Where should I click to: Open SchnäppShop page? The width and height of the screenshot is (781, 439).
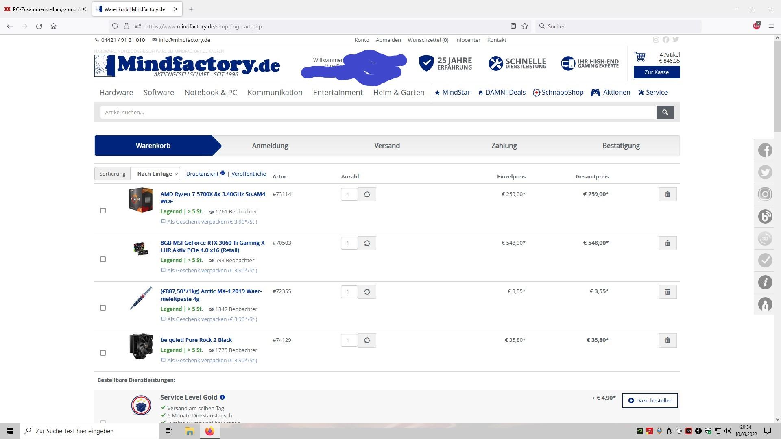click(x=558, y=92)
